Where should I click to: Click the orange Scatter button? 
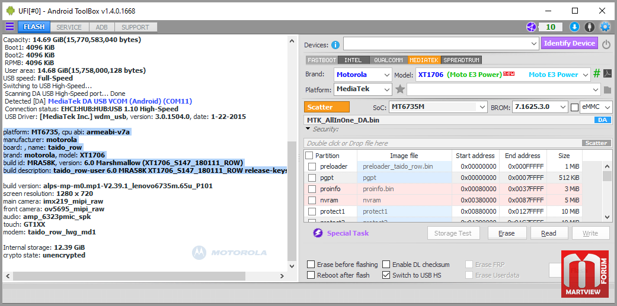327,107
